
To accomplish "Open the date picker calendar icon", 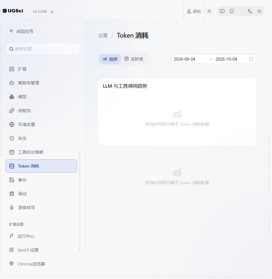I will 251,59.
